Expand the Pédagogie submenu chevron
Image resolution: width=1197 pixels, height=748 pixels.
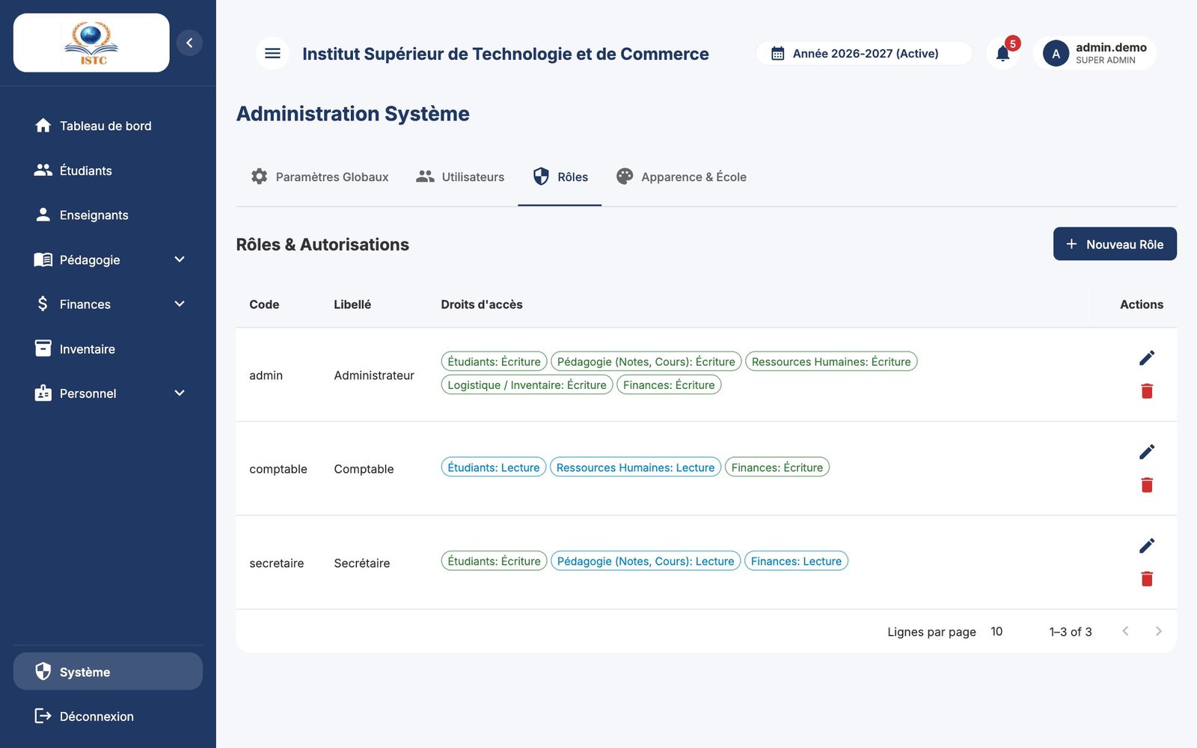pyautogui.click(x=180, y=260)
